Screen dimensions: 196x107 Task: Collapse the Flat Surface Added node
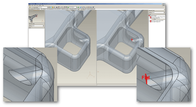149,18
